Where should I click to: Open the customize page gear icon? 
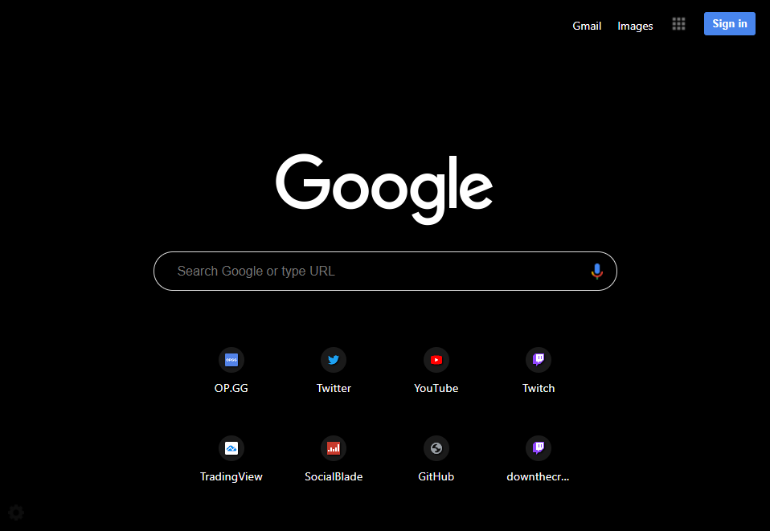point(16,513)
